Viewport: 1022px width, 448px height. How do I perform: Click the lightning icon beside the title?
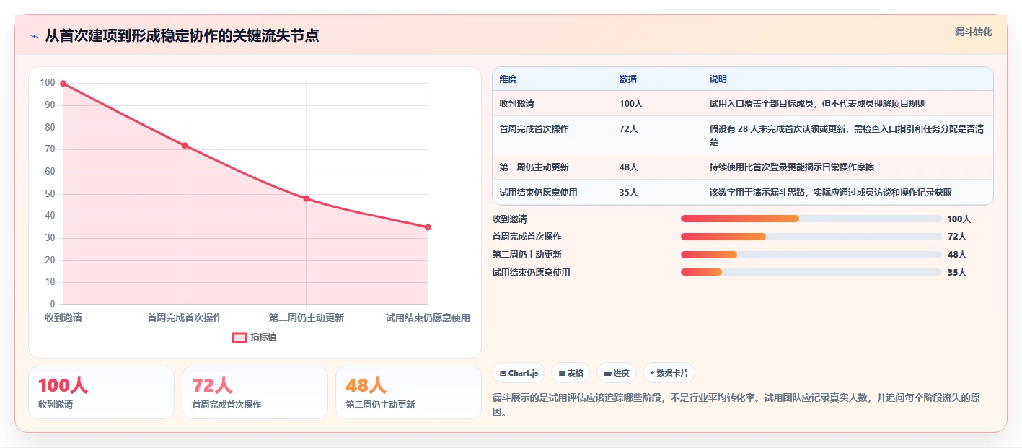[x=34, y=36]
